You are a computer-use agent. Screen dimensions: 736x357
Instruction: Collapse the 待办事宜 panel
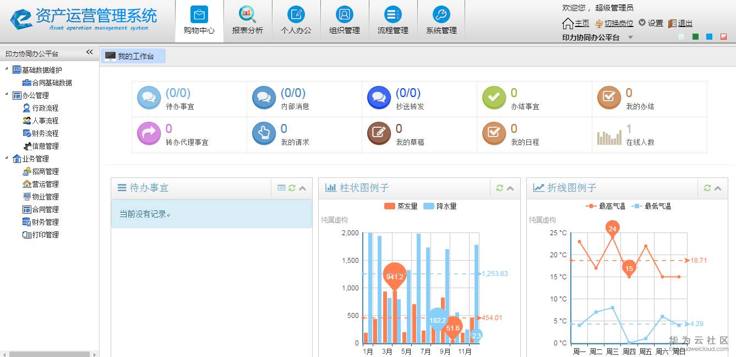click(x=302, y=188)
